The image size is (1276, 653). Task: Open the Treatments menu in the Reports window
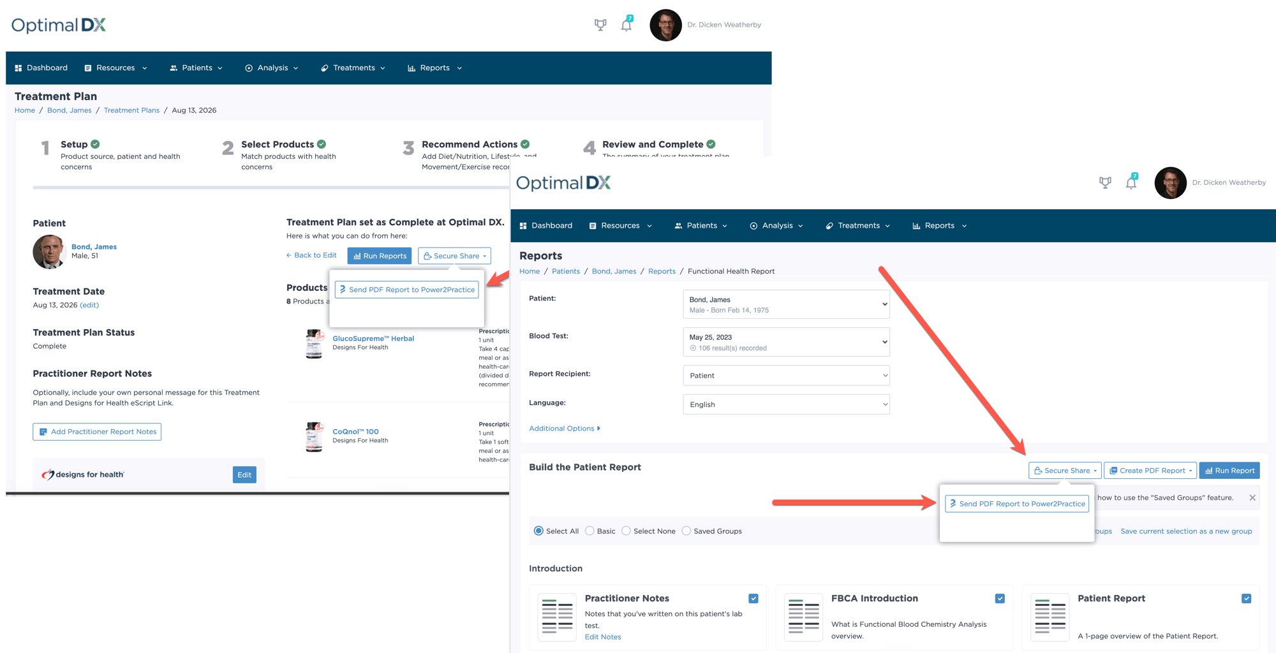point(858,226)
